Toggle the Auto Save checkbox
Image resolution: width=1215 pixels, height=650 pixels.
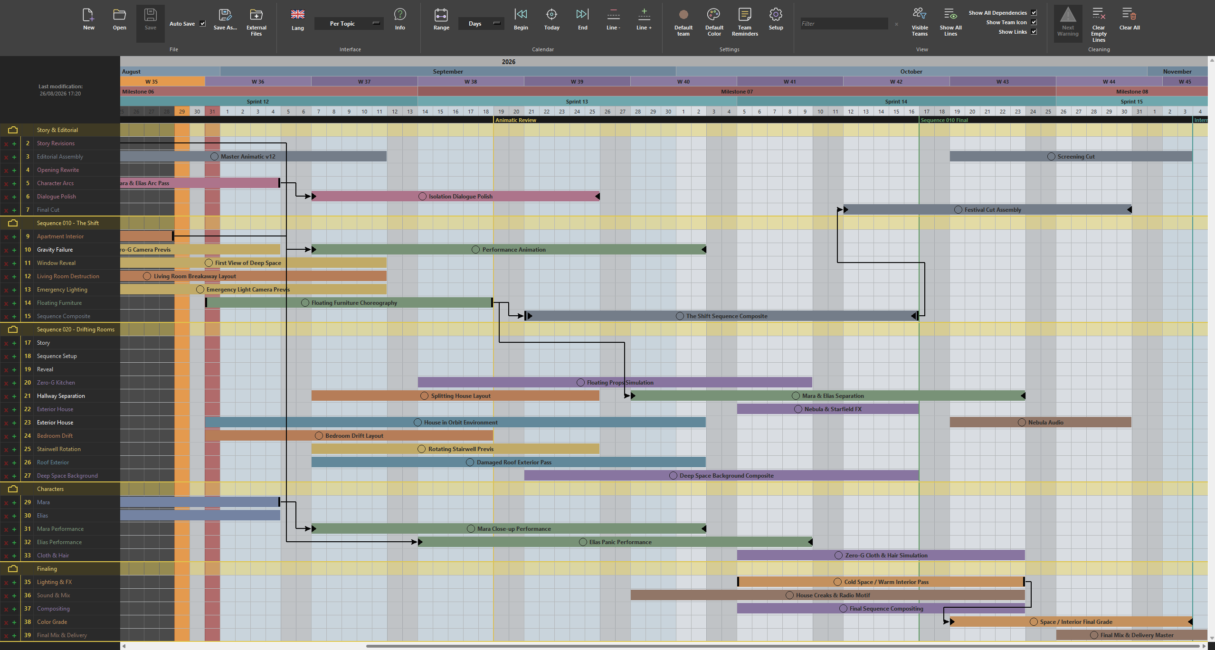point(203,23)
